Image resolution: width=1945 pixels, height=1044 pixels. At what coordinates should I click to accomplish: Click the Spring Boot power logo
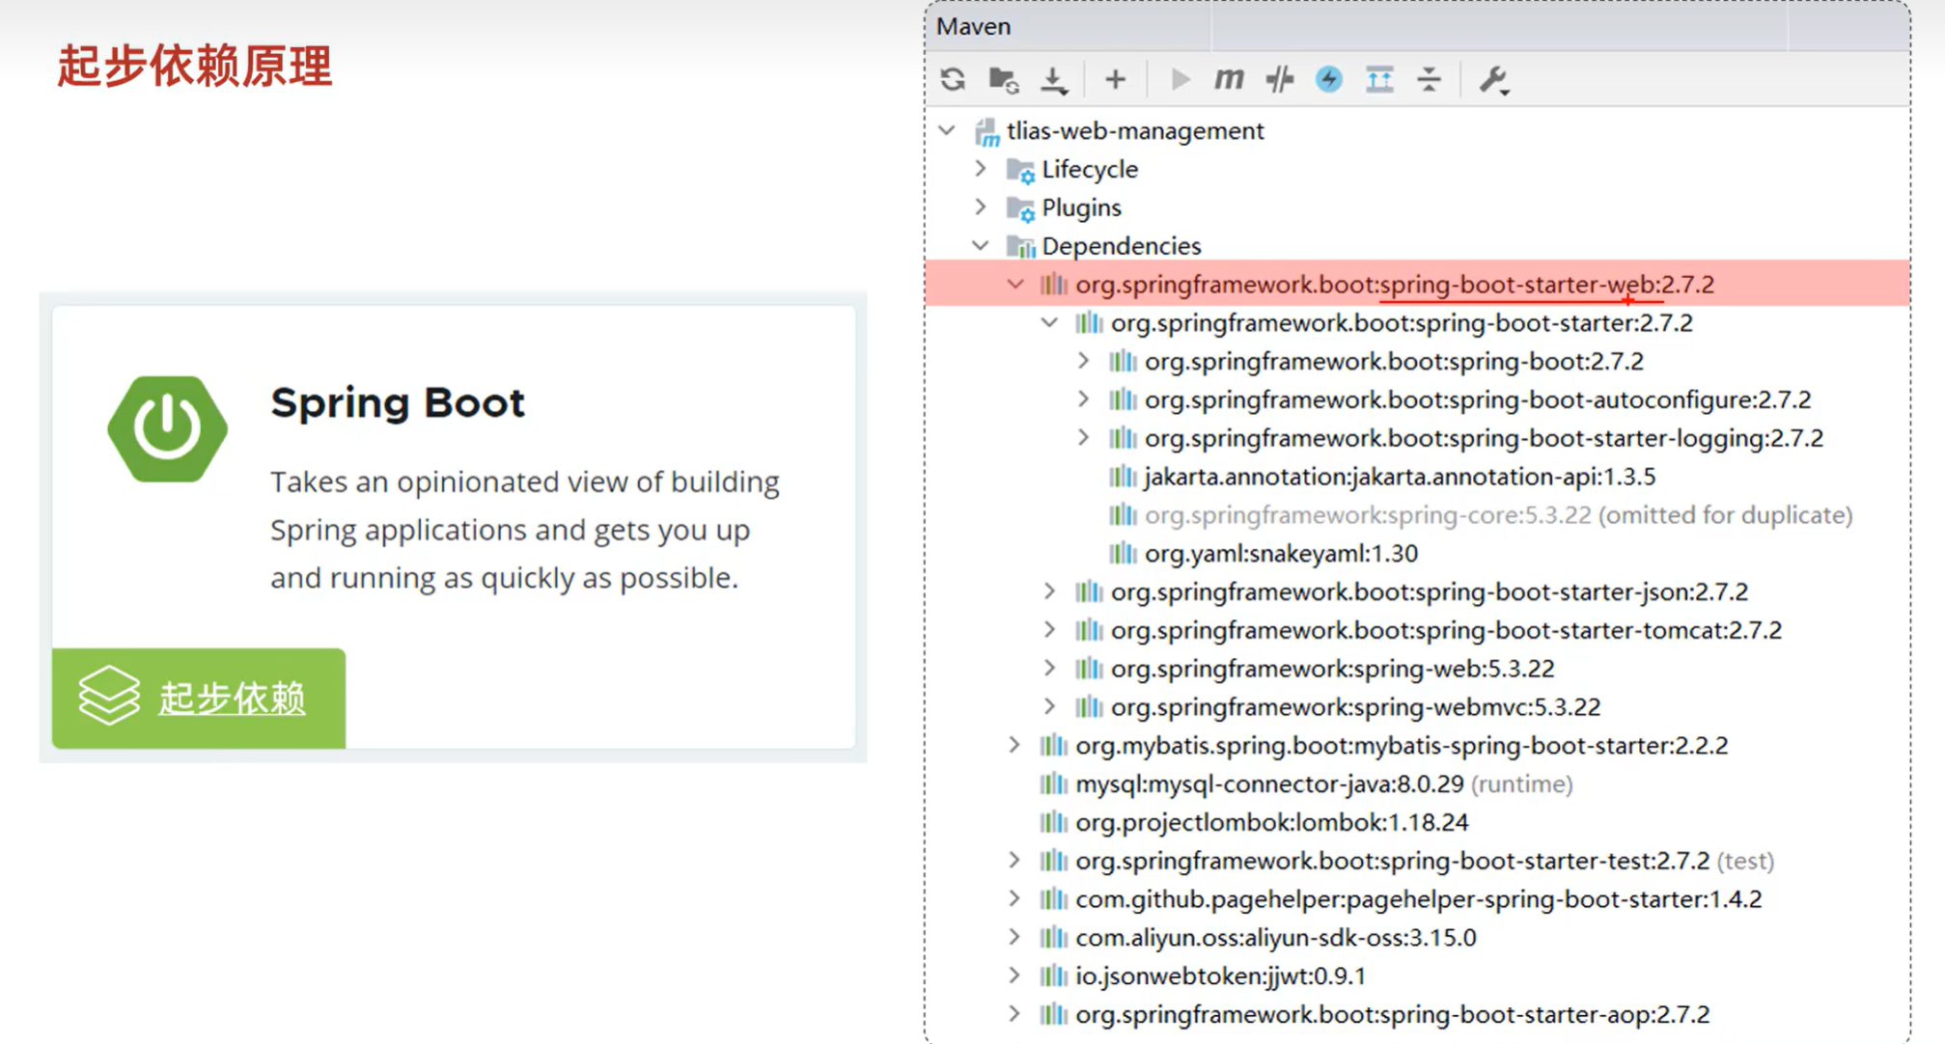pos(167,428)
